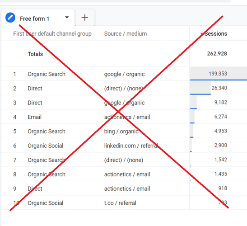Click total sessions value 262,928
The height and width of the screenshot is (226, 247).
(x=217, y=54)
